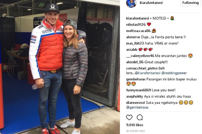Open commenter melissa.caca86 profile
This screenshot has height=134, width=202.
point(138,31)
